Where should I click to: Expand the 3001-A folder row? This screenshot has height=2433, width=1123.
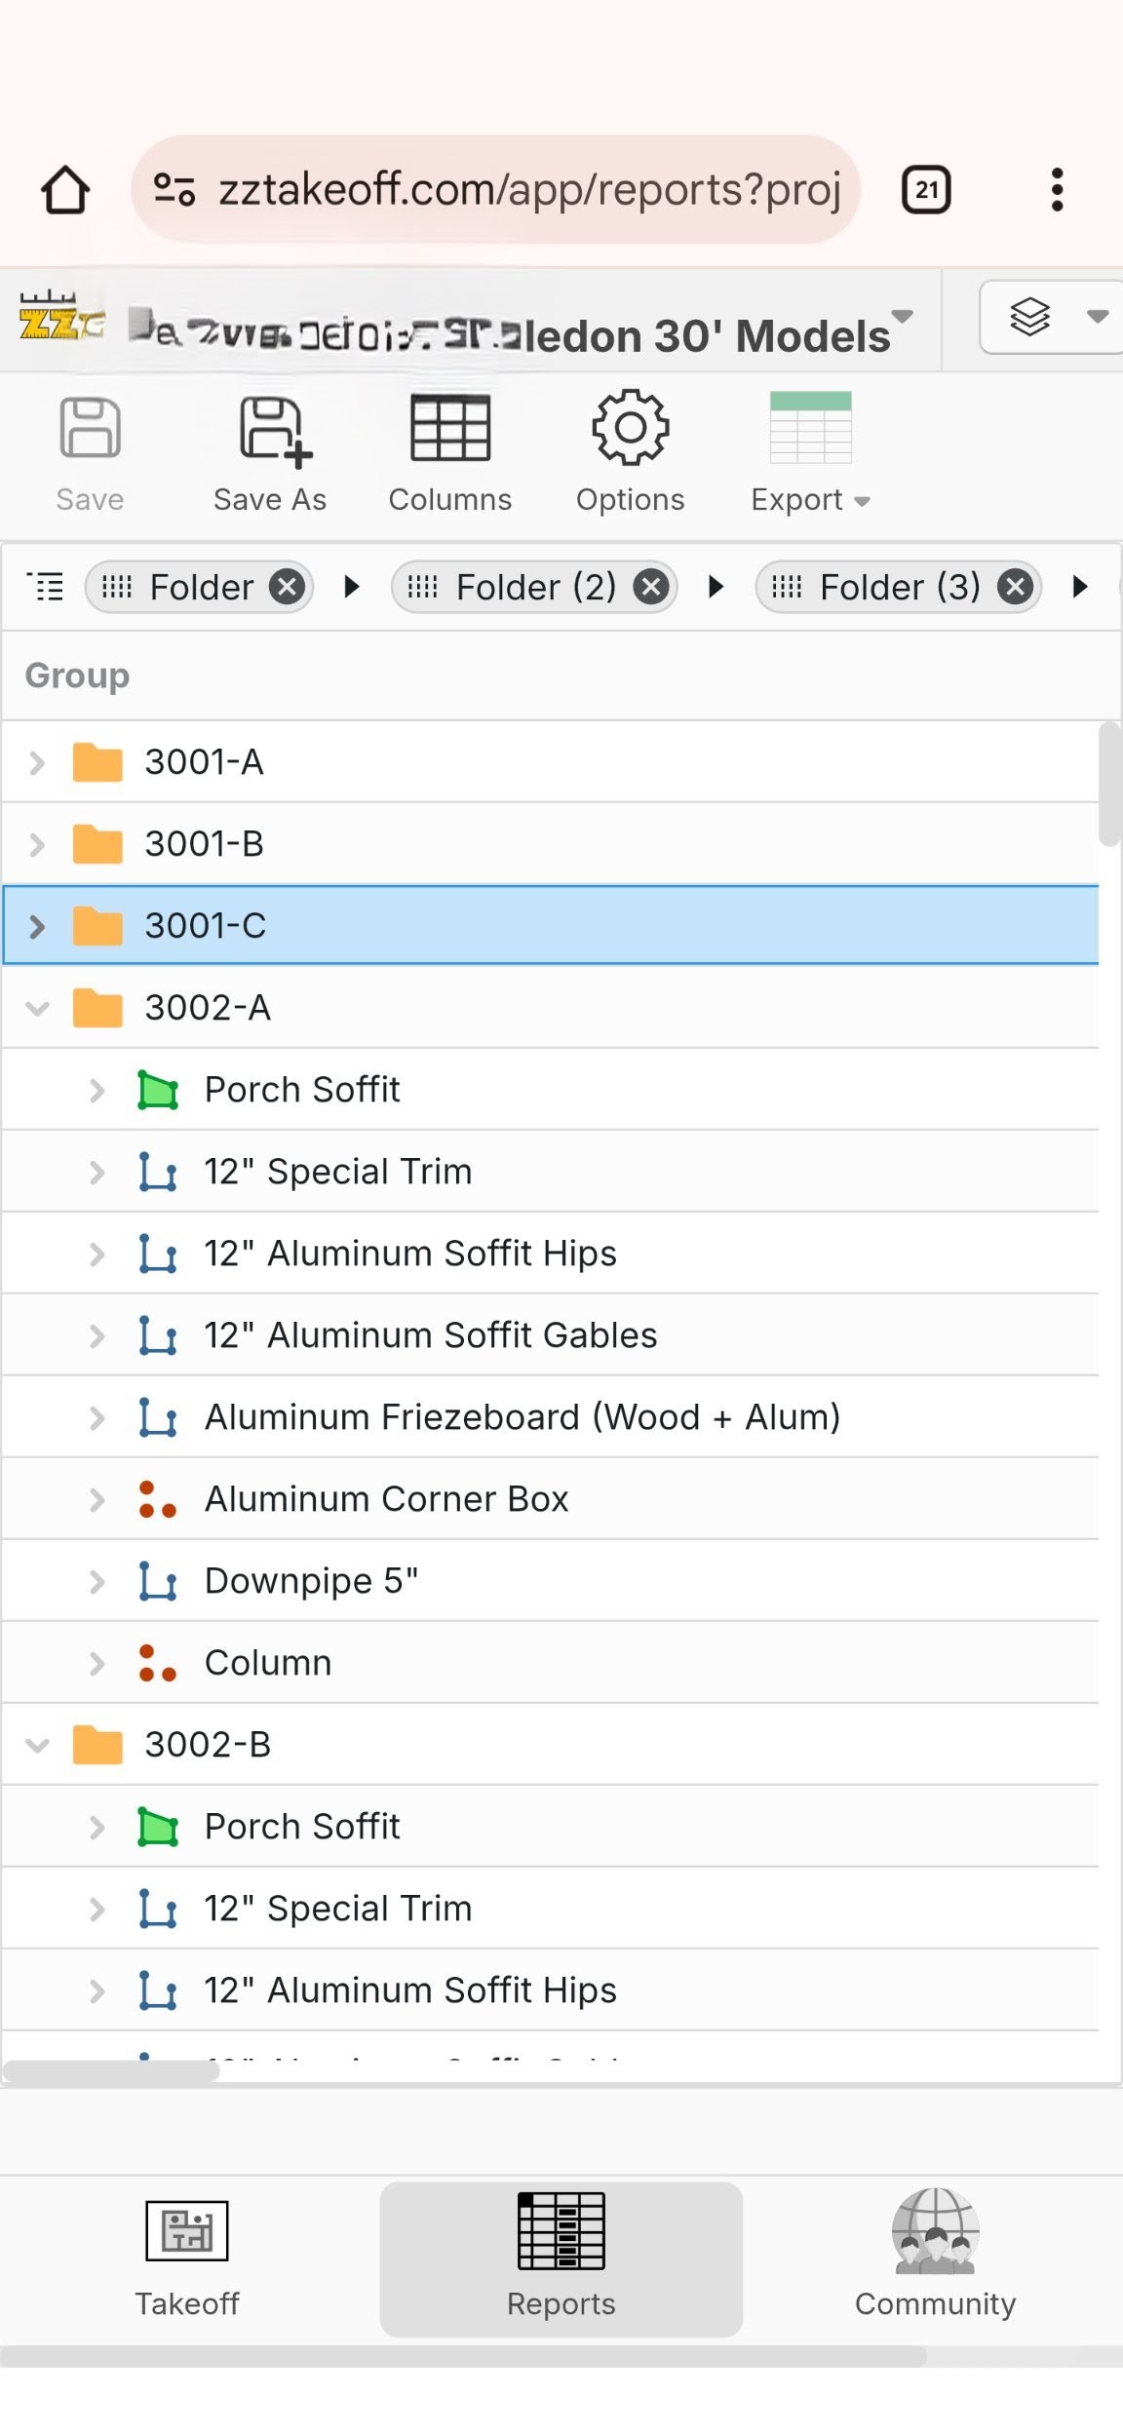37,762
